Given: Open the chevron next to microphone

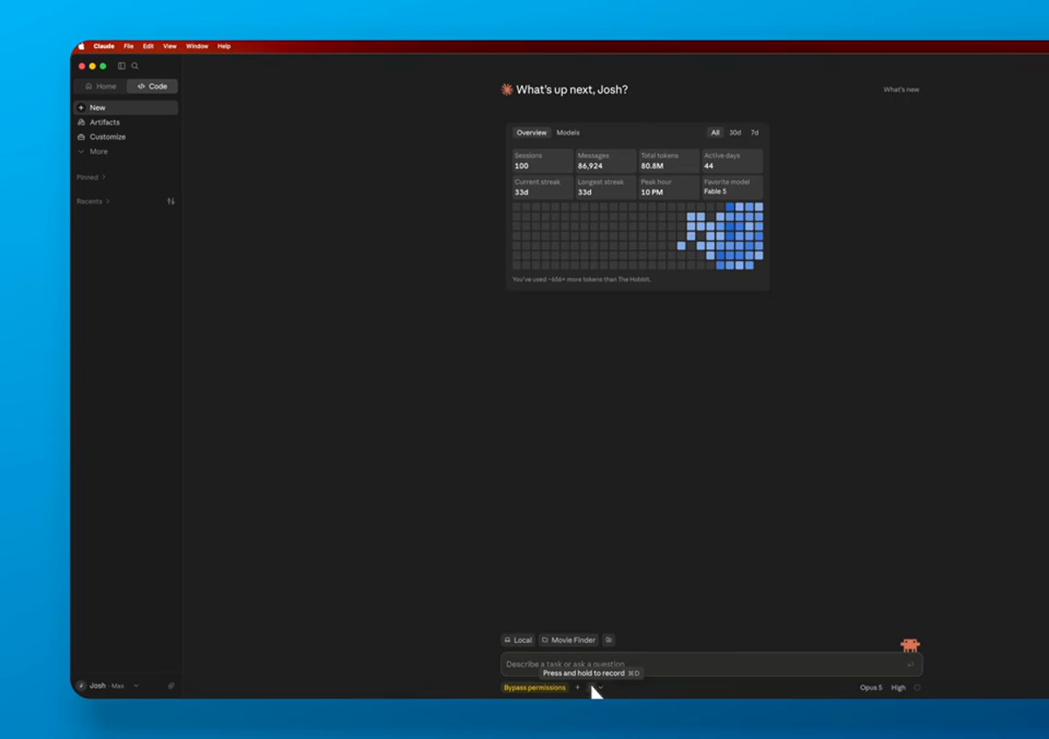Looking at the screenshot, I should (601, 687).
